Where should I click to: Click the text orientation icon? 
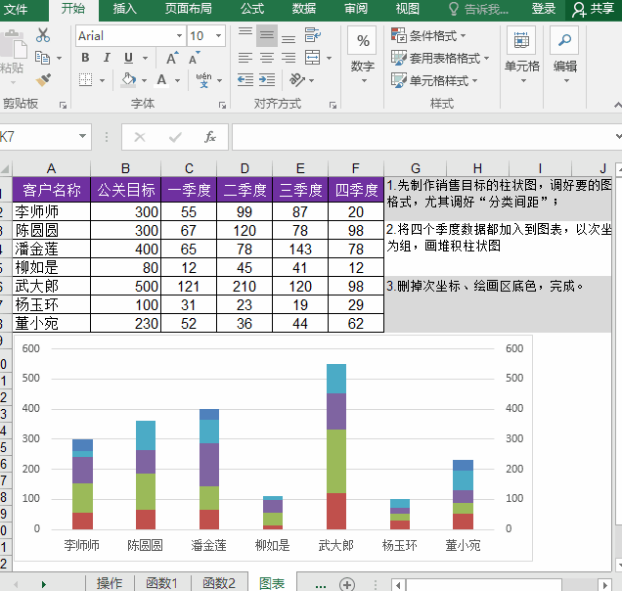tap(297, 80)
